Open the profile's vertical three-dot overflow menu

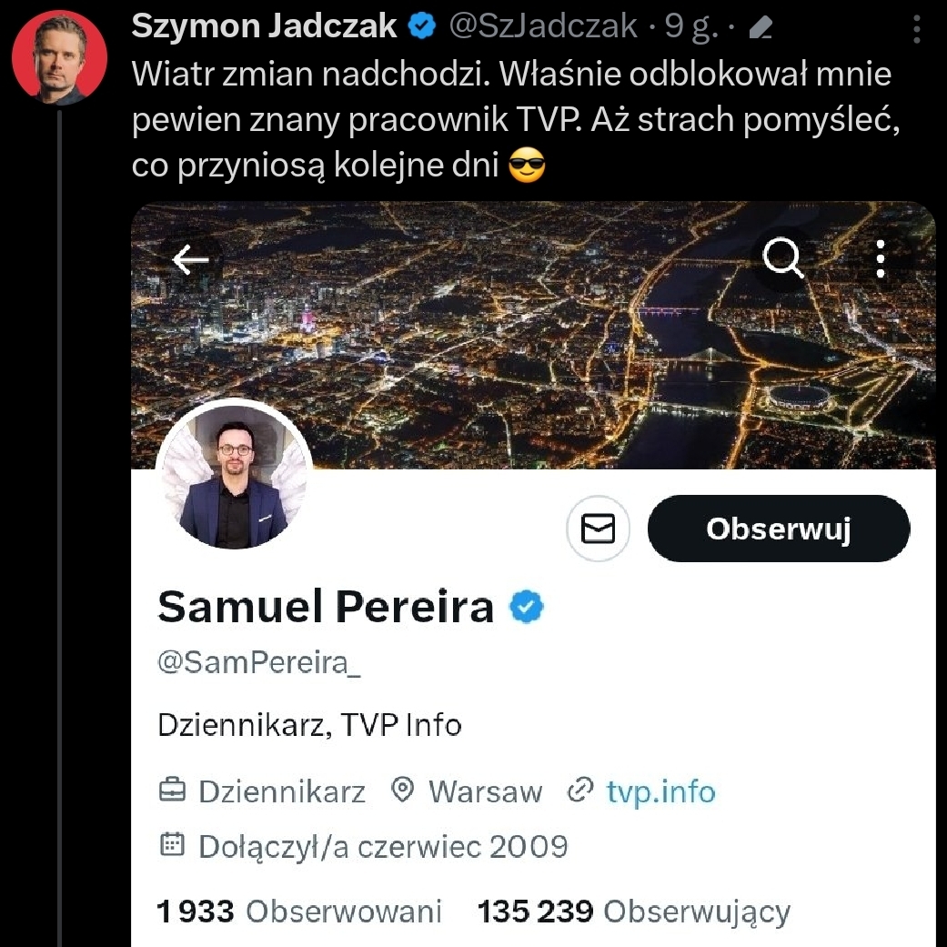point(880,260)
